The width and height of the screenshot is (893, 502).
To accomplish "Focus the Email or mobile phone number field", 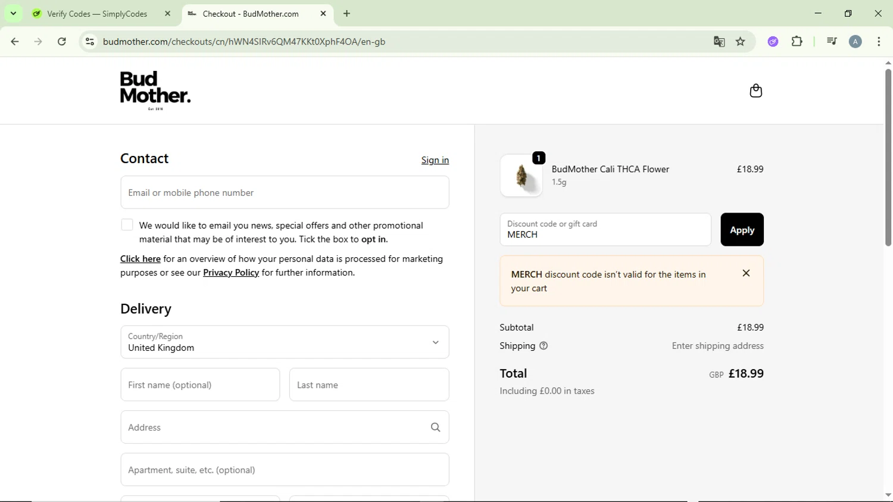I will pos(285,192).
